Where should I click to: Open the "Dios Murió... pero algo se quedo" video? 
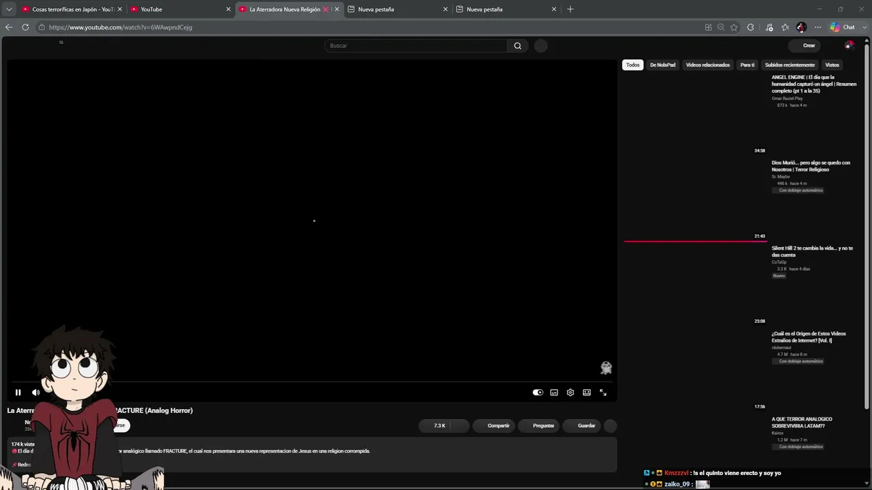tap(811, 166)
